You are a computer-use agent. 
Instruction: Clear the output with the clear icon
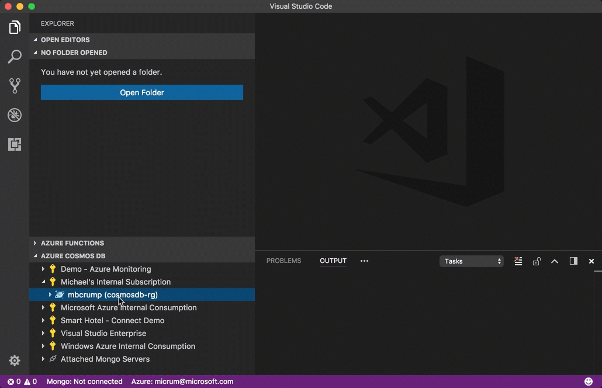[518, 261]
